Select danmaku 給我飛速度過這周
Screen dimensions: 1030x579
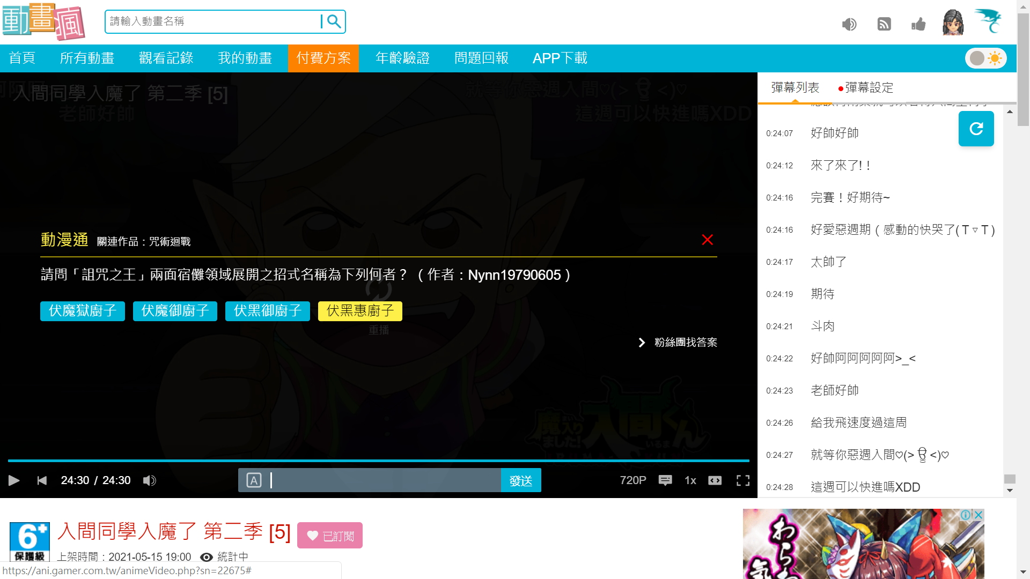tap(858, 422)
